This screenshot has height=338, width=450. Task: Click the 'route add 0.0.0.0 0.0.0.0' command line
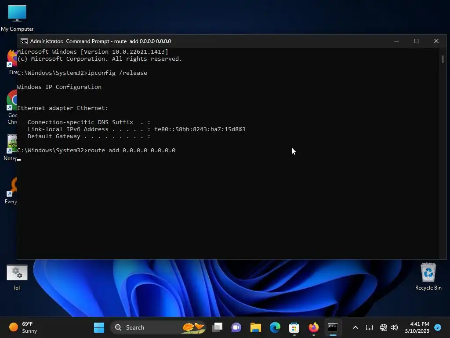point(96,151)
